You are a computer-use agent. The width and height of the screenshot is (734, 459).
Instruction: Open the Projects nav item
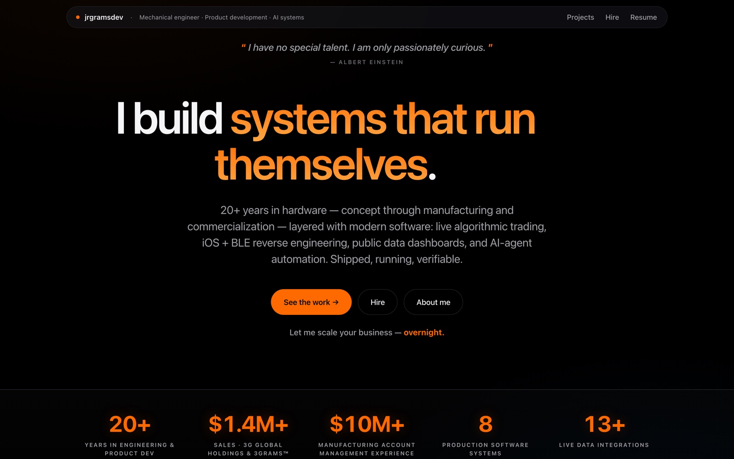[x=580, y=17]
